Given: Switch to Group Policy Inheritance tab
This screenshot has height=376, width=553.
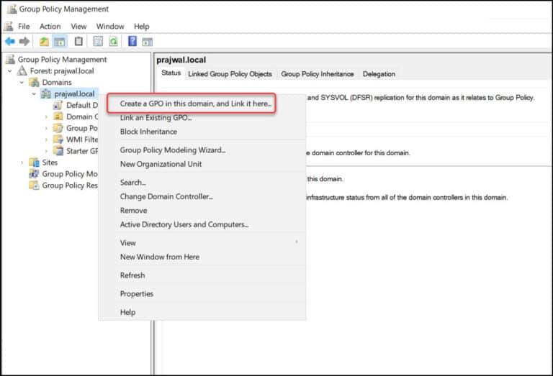Looking at the screenshot, I should point(318,74).
